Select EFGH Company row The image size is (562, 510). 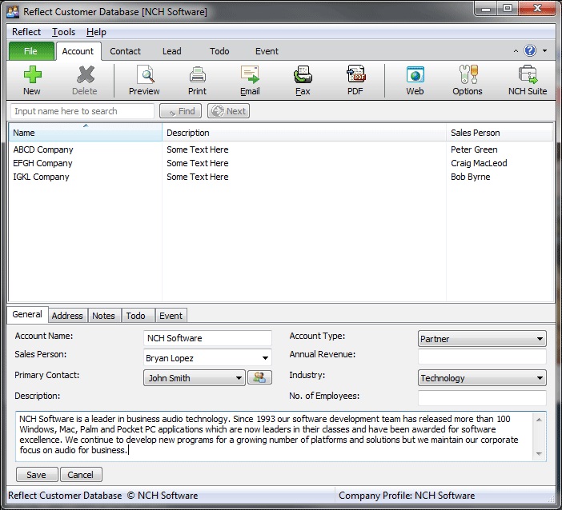point(281,163)
